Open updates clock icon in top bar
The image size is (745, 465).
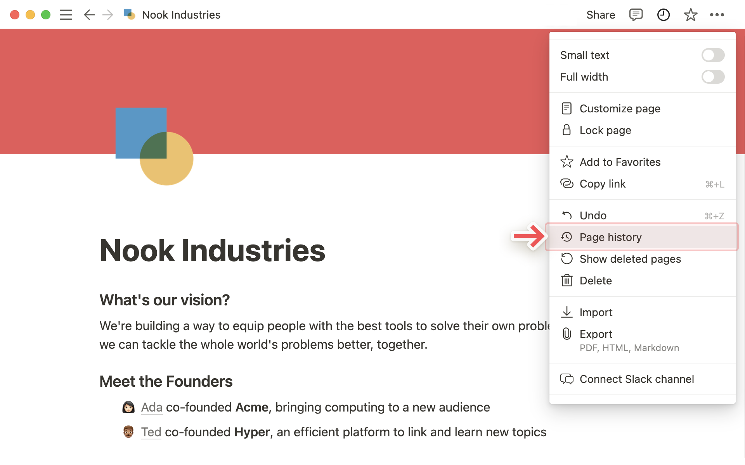pos(664,15)
